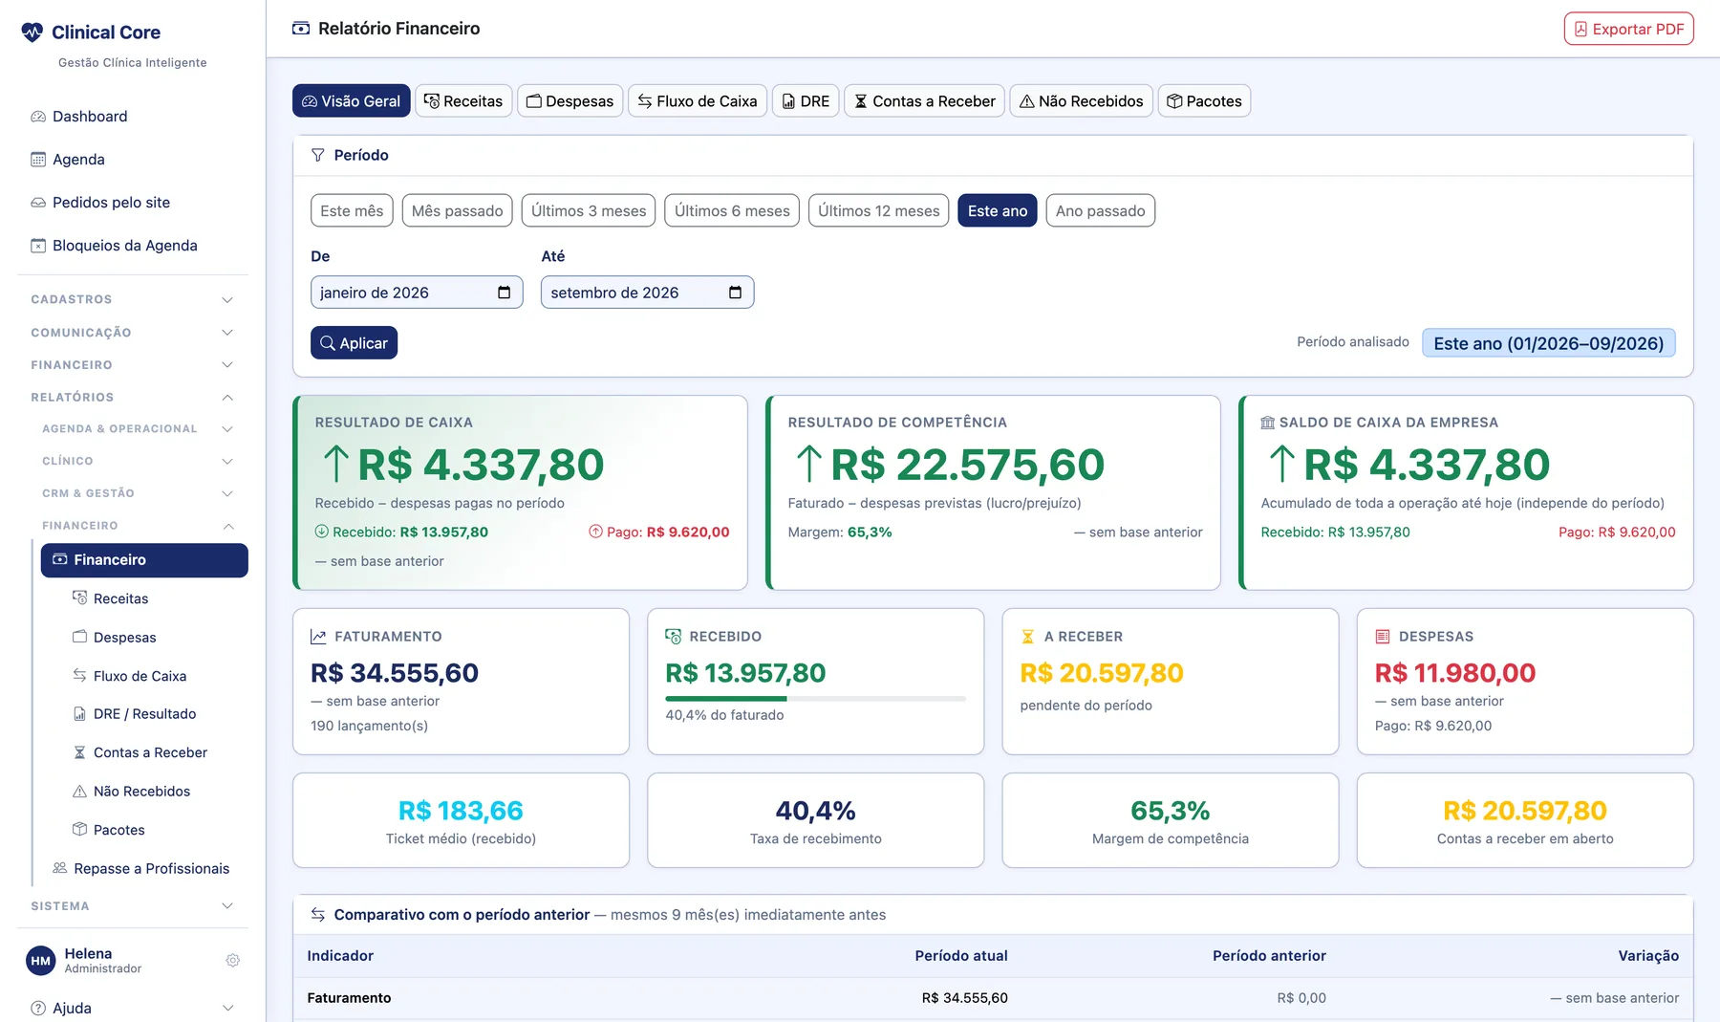Select the Este mês period preset
Viewport: 1720px width, 1022px height.
pos(352,210)
